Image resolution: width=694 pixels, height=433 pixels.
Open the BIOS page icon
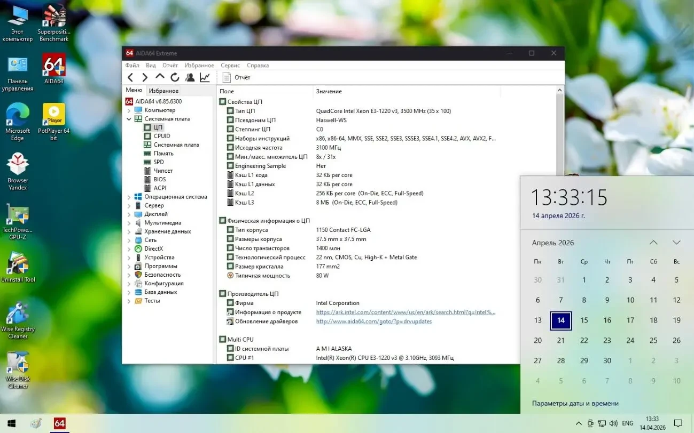pos(148,179)
